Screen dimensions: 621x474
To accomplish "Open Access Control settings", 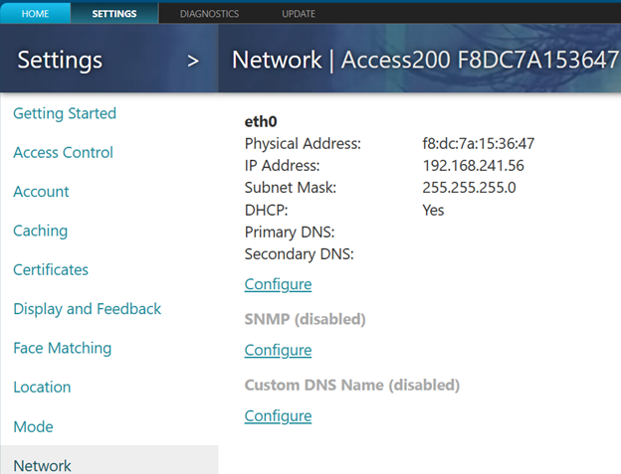I will click(63, 153).
